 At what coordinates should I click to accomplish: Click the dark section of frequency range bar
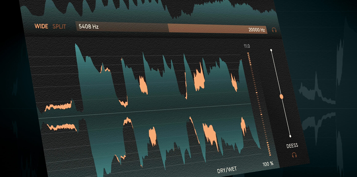[x=122, y=27]
